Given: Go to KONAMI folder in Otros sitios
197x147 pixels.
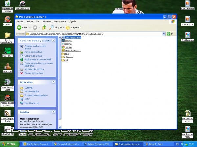Looking at the screenshot, I should tap(28, 88).
